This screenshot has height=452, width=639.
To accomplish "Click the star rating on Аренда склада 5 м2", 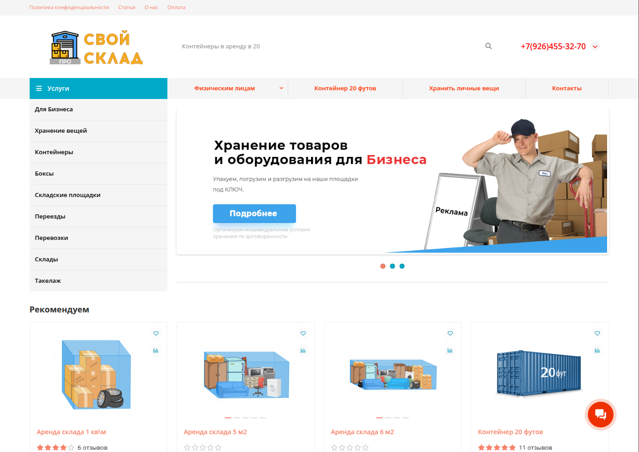I will (203, 447).
